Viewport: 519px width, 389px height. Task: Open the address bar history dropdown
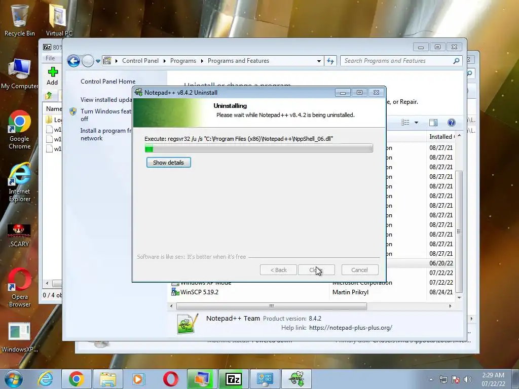[x=319, y=61]
